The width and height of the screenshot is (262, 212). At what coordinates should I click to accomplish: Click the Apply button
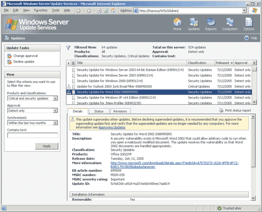[x=47, y=146]
